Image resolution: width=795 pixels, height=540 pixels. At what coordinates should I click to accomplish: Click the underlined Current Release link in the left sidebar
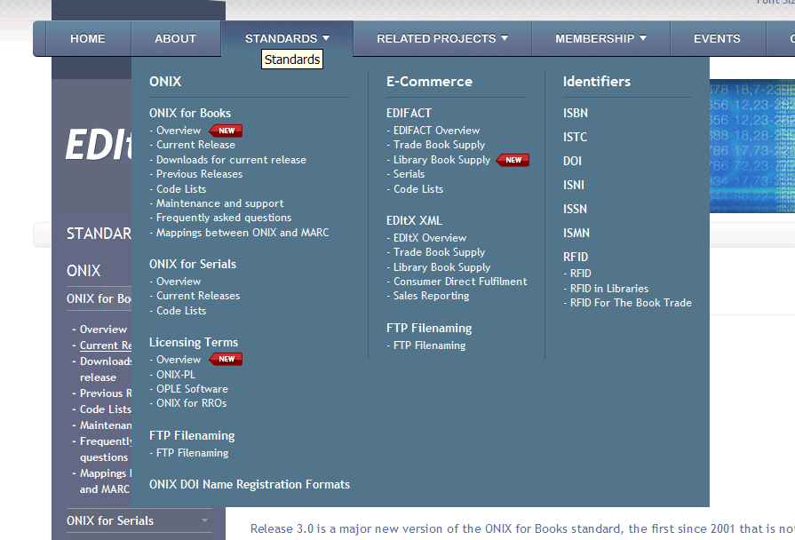106,345
